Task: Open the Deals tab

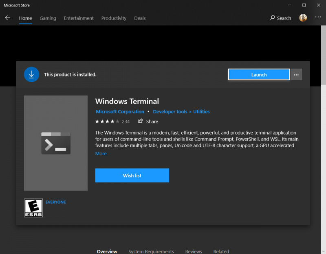Action: (x=140, y=18)
